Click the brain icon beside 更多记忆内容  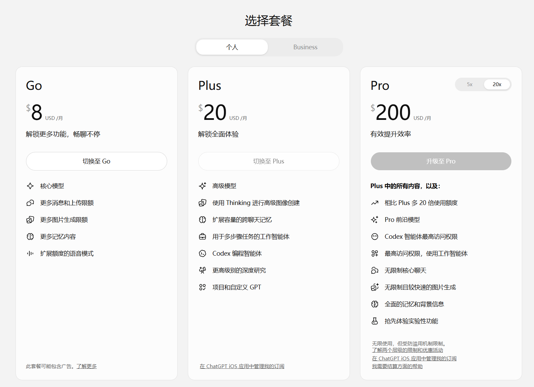(30, 237)
